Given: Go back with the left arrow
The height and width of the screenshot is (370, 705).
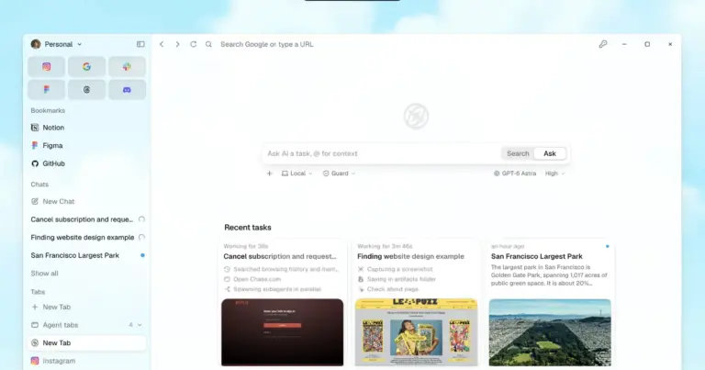Looking at the screenshot, I should click(162, 44).
